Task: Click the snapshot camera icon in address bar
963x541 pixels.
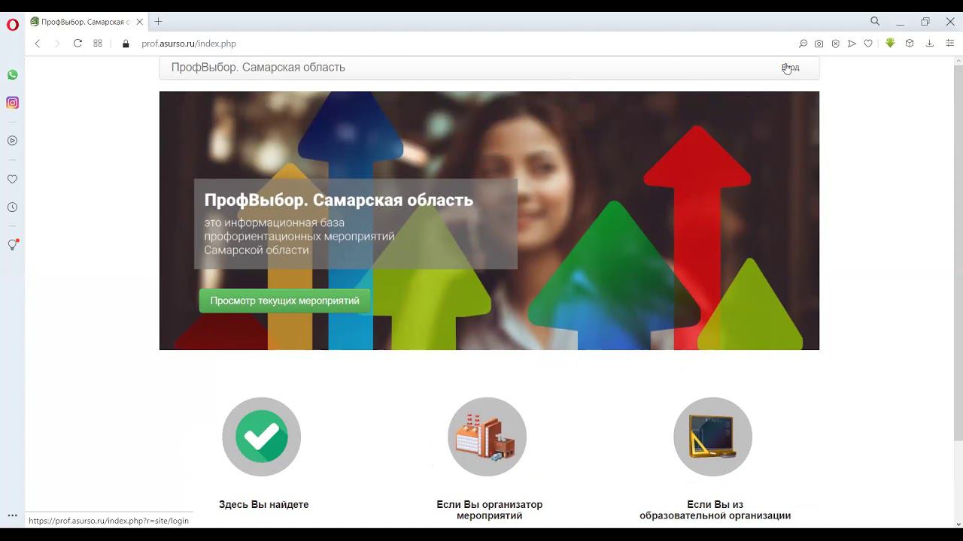Action: [819, 44]
